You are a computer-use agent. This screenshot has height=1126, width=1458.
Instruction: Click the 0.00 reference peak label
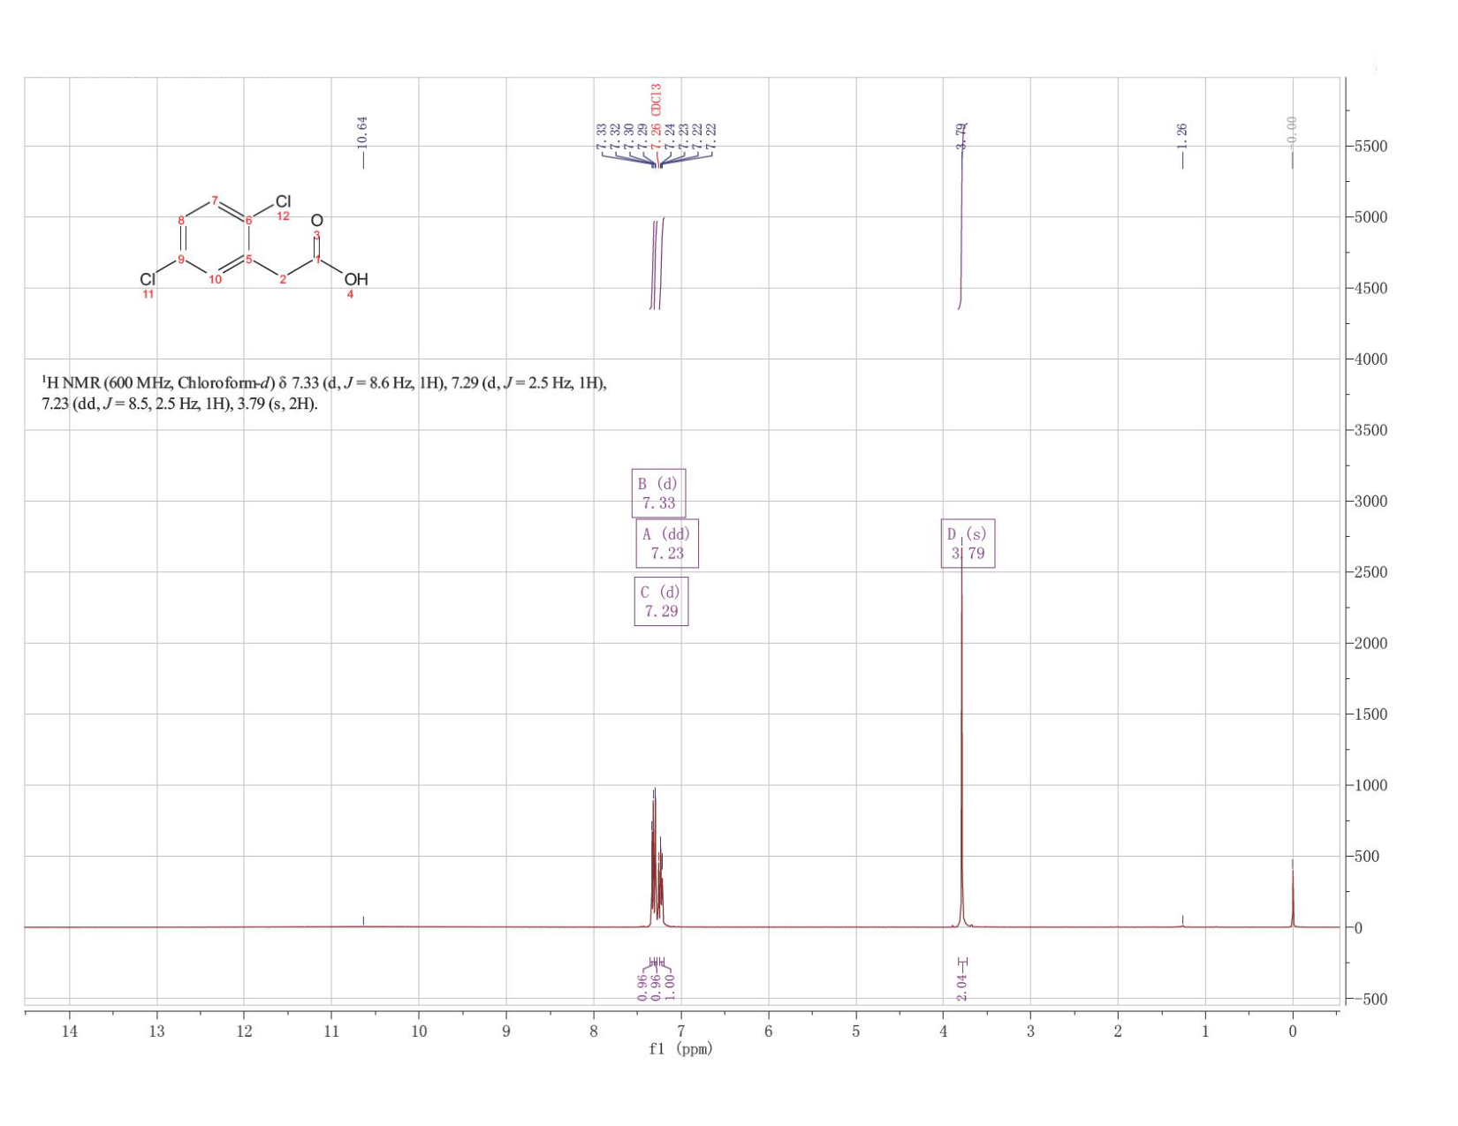pos(1291,132)
